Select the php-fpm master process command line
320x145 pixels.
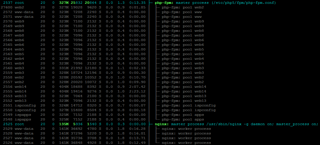[215, 3]
